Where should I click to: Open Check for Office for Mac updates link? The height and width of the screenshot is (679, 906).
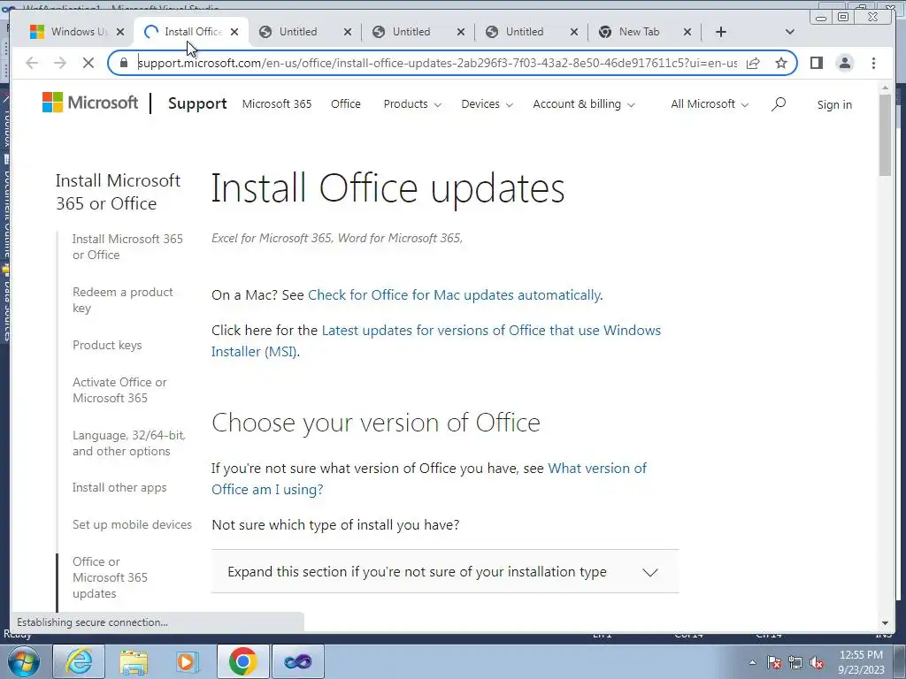point(454,295)
